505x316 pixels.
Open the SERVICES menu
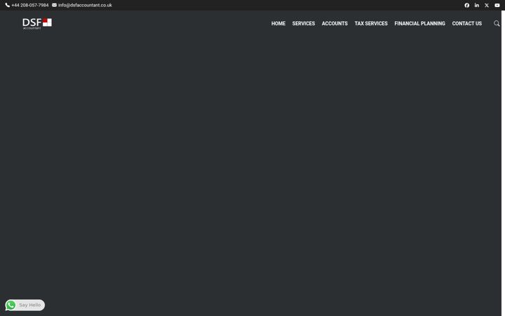[x=304, y=24]
